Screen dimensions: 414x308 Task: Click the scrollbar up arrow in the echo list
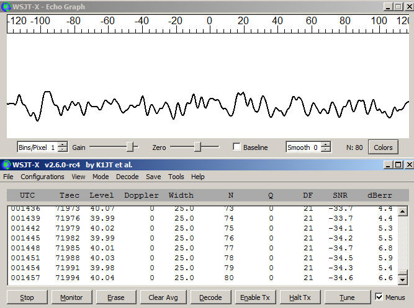[x=402, y=211]
